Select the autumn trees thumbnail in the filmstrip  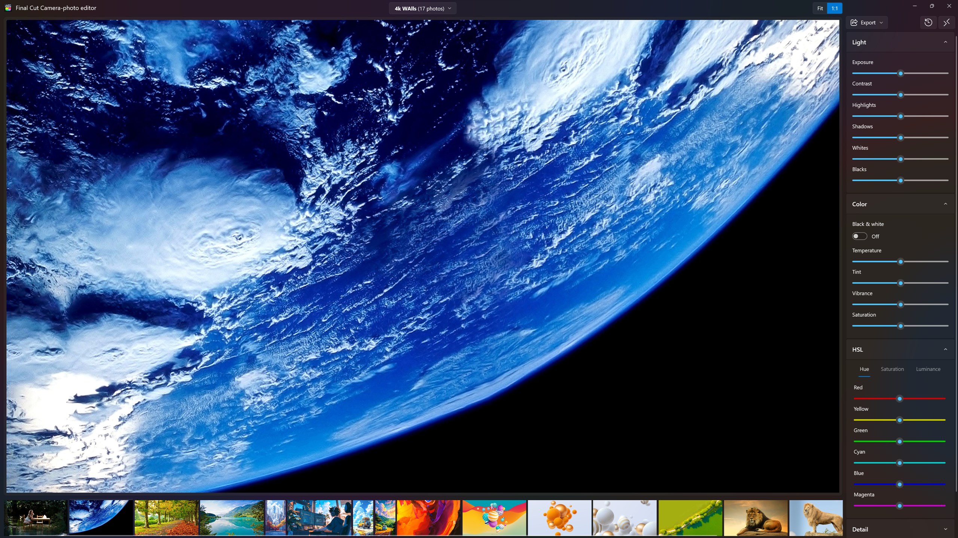(166, 517)
